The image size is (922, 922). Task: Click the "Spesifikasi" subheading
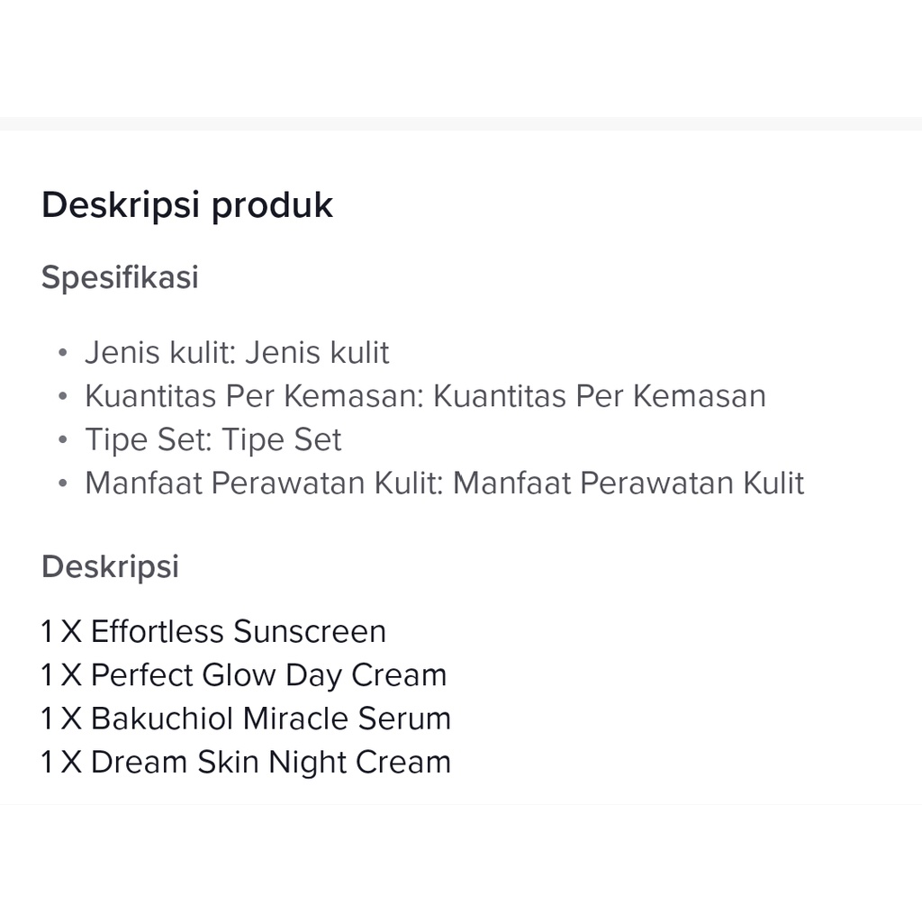[120, 277]
